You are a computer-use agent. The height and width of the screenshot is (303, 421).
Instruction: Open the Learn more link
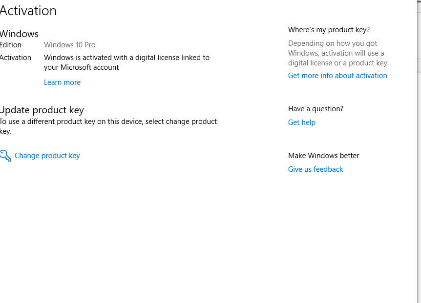pos(62,82)
